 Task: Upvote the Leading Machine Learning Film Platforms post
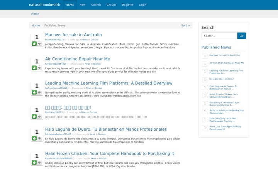coord(34,92)
